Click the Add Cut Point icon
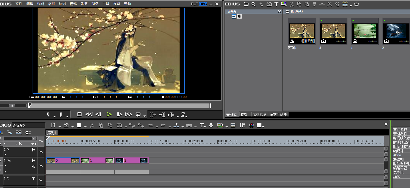 click(x=176, y=125)
